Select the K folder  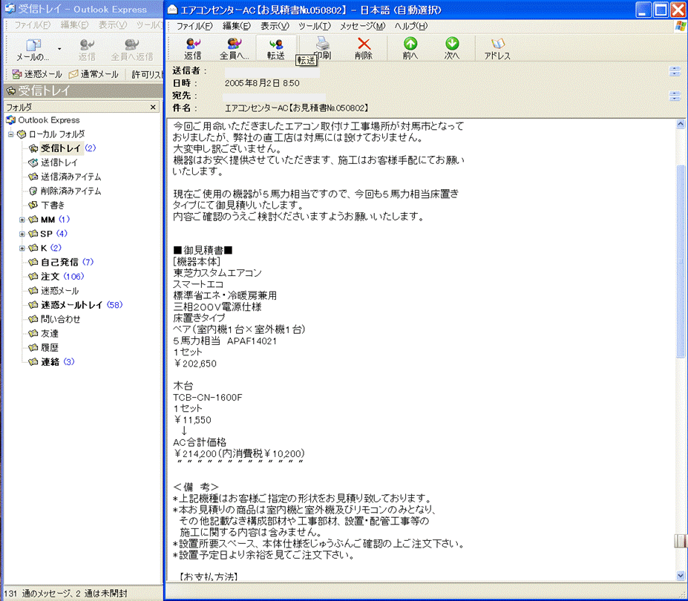pos(45,248)
